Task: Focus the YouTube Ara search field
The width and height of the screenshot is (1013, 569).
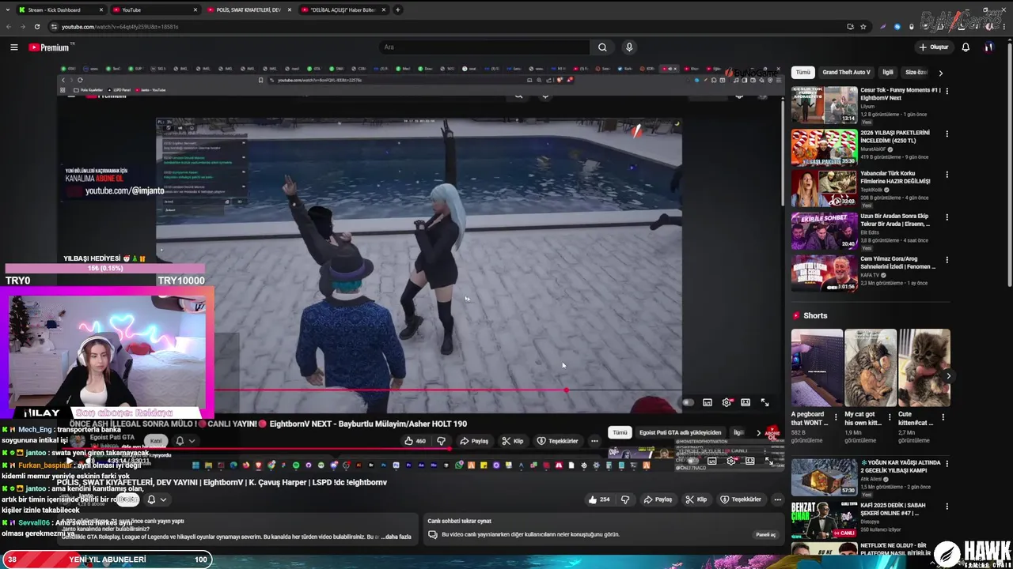Action: 485,47
